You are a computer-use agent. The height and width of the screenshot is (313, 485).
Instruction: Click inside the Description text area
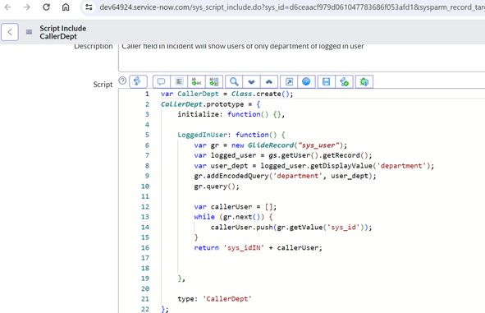[x=301, y=58]
